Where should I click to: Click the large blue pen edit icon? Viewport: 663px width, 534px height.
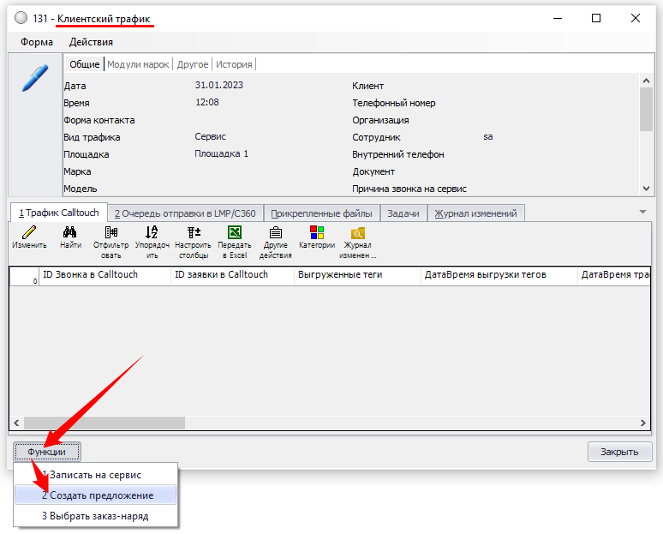[x=34, y=78]
